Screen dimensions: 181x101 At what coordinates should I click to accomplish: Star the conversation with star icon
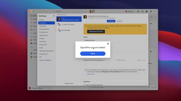coord(152,17)
